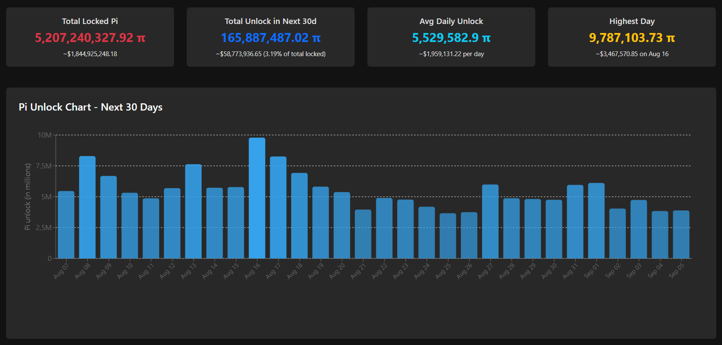Viewport: 722px width, 345px height.
Task: Click the bar for Aug 27
Action: (490, 222)
